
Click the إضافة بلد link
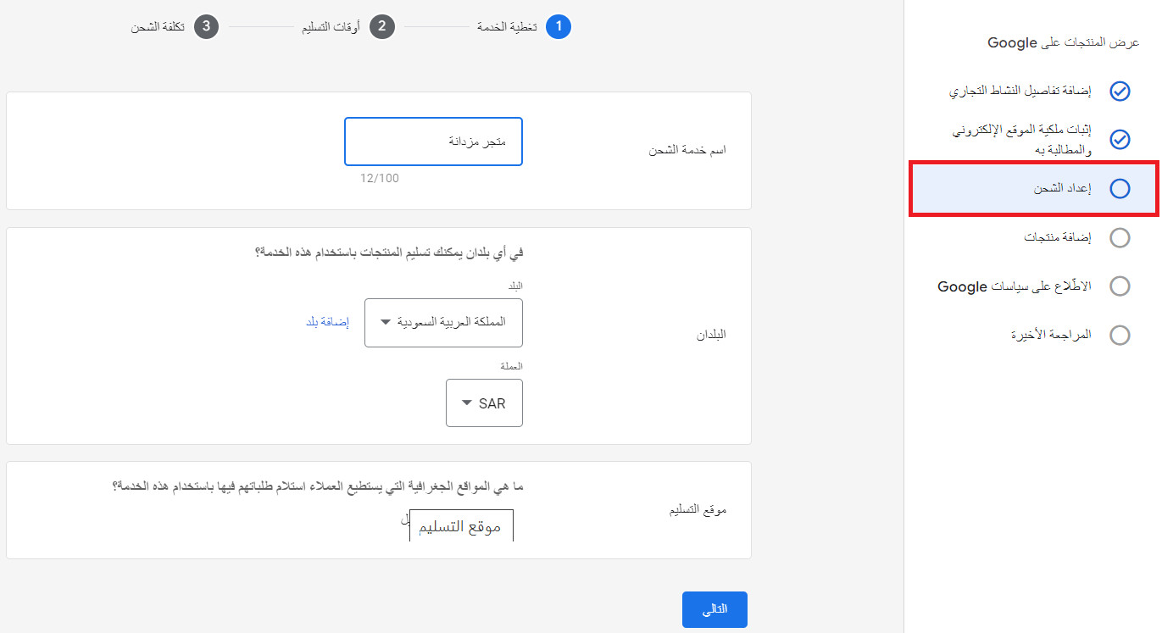click(x=327, y=323)
